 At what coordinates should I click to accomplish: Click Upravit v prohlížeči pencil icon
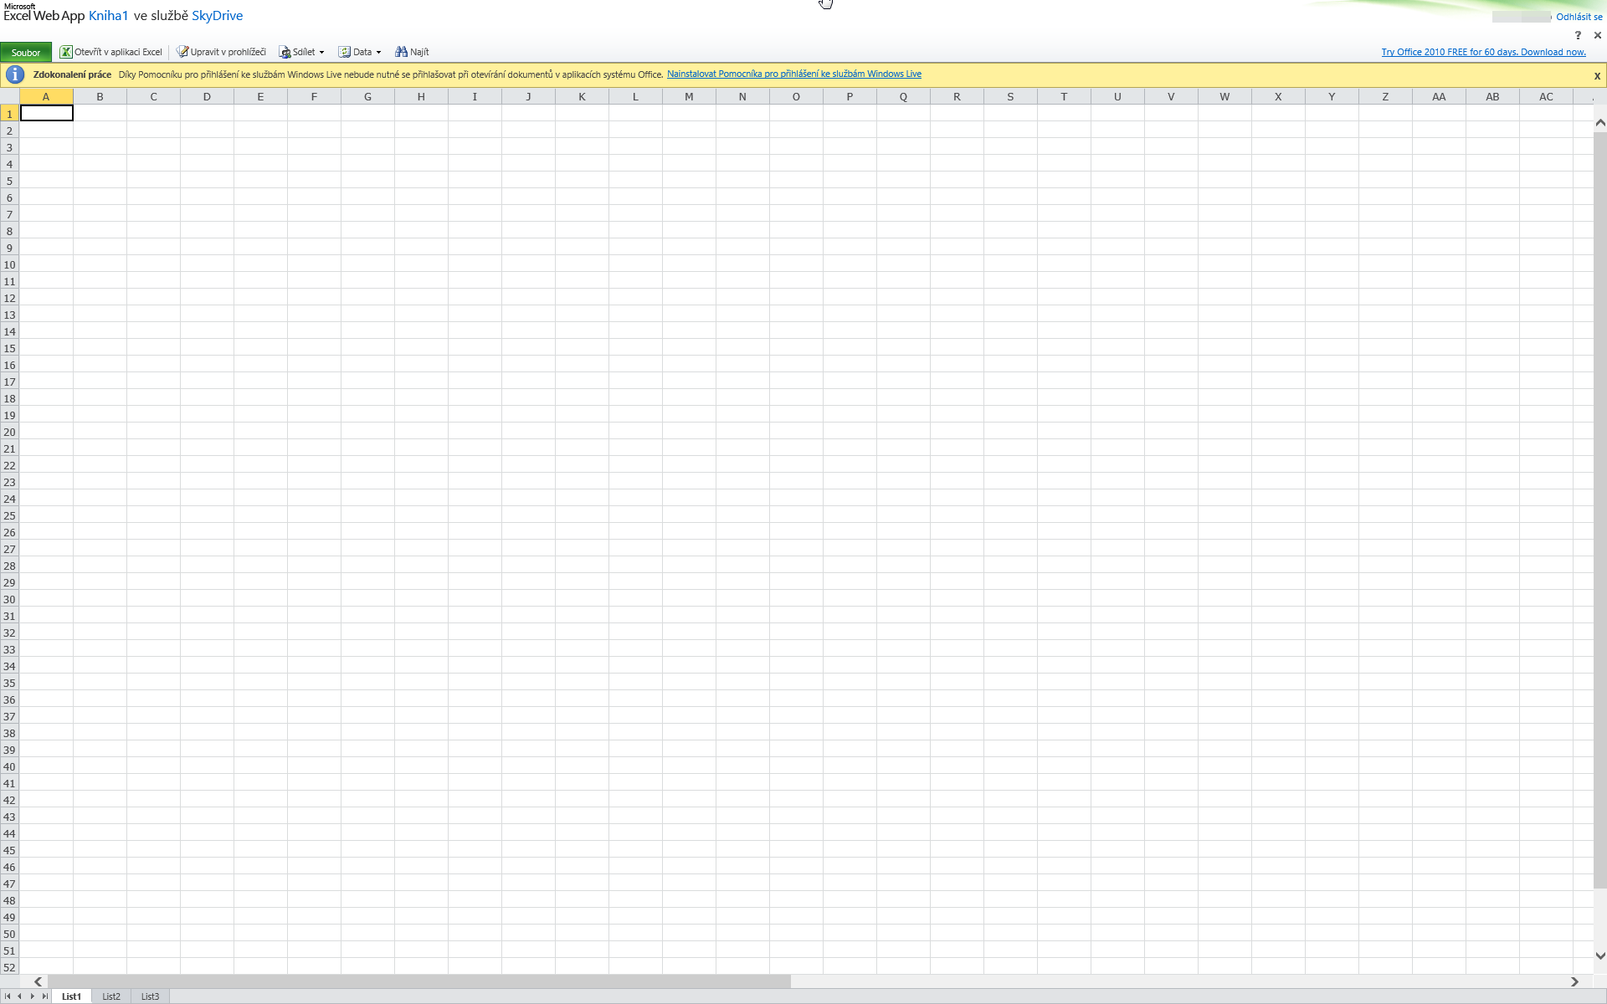coord(182,52)
